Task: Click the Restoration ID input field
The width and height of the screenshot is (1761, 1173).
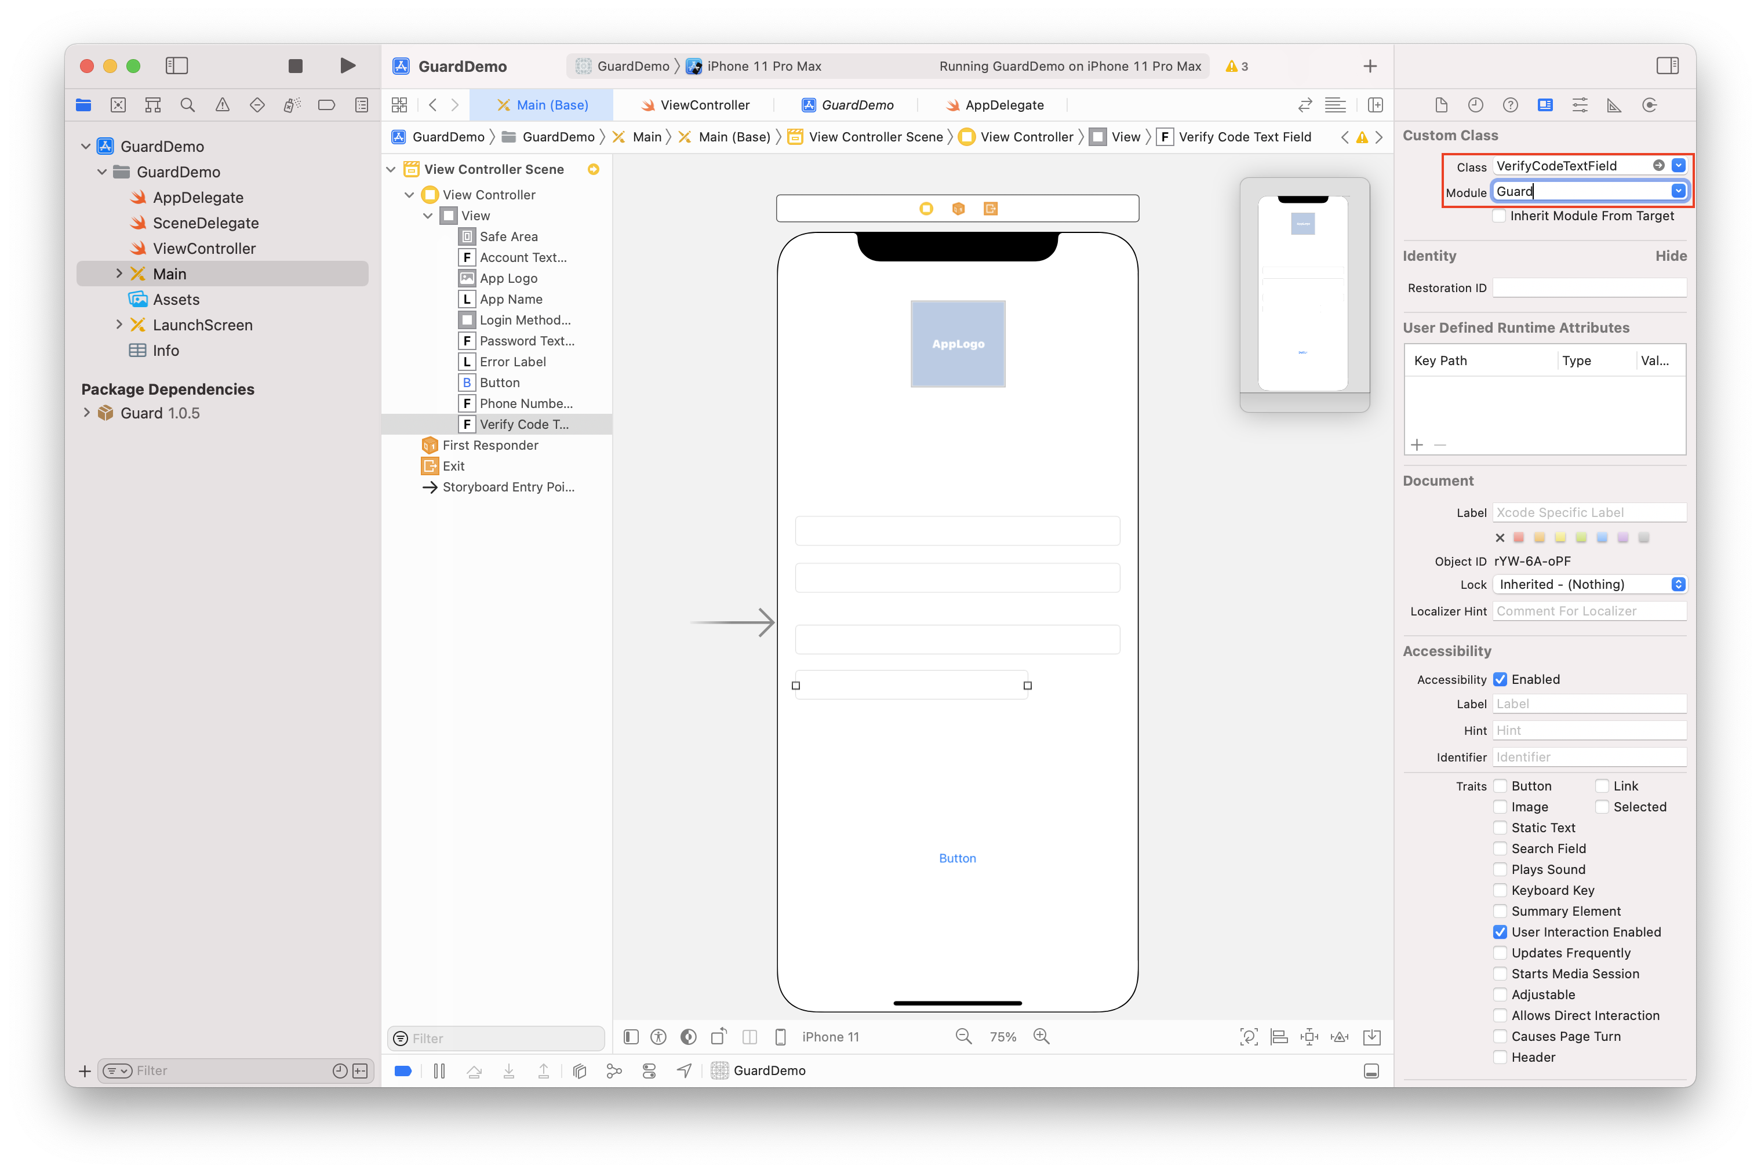Action: pyautogui.click(x=1589, y=288)
